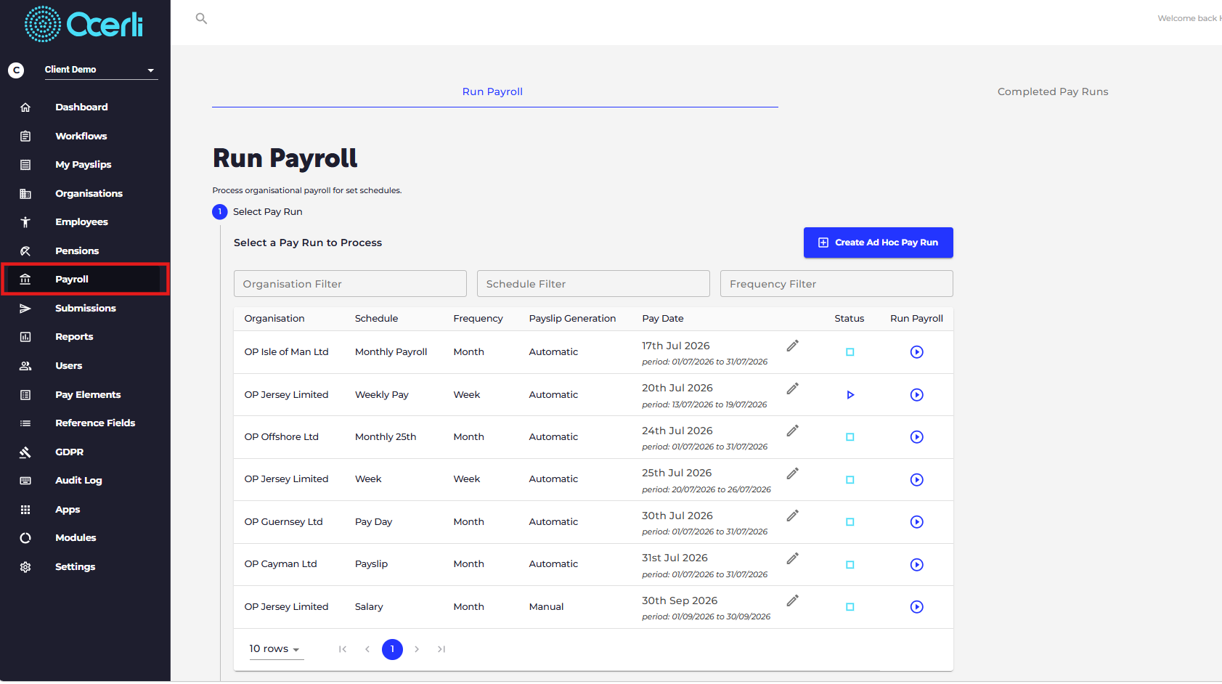Switch to Completed Pay Runs tab
Image resolution: width=1222 pixels, height=684 pixels.
tap(1053, 91)
